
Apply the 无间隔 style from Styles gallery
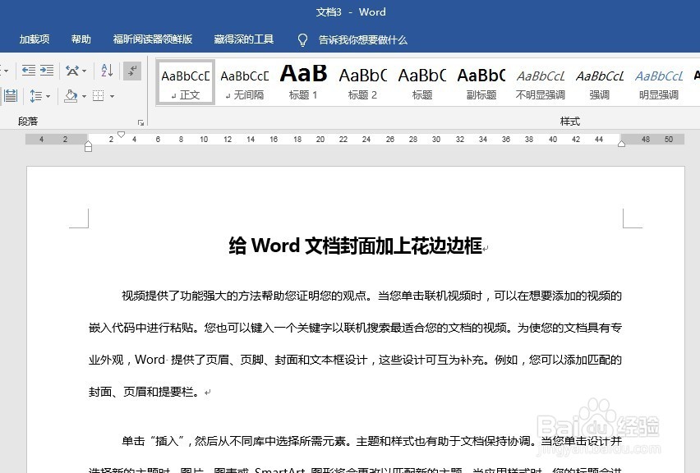(x=243, y=81)
